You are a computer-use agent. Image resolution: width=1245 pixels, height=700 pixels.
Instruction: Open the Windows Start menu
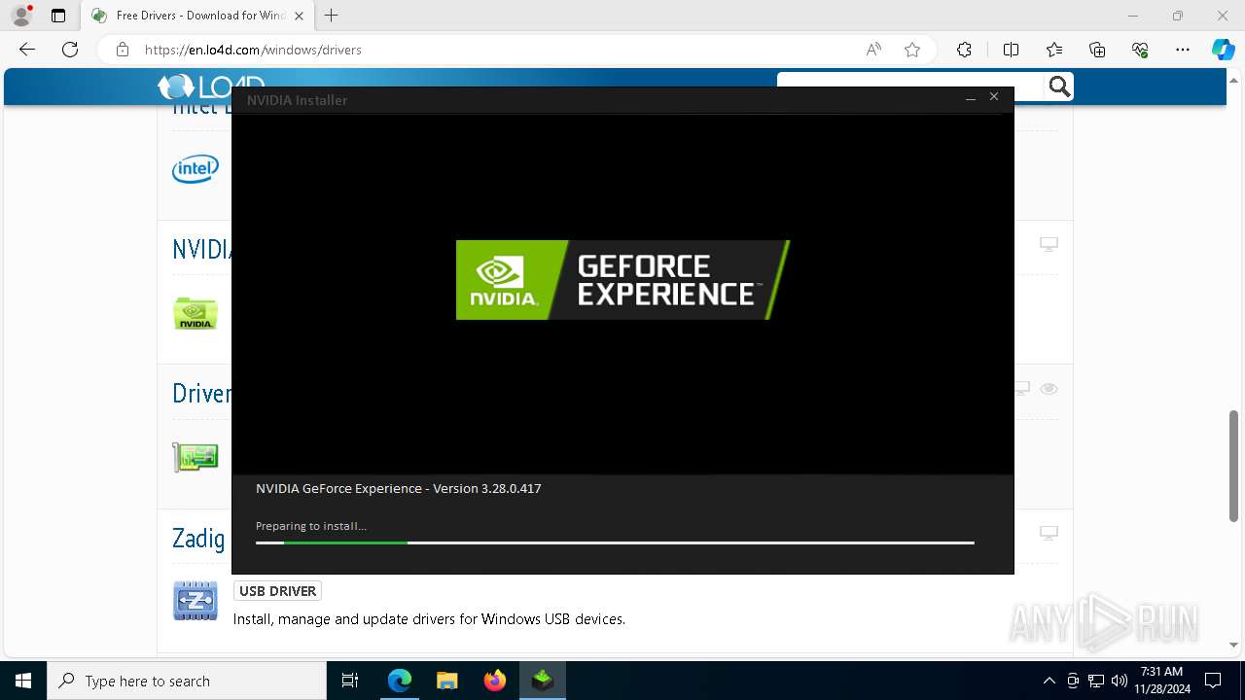coord(23,681)
